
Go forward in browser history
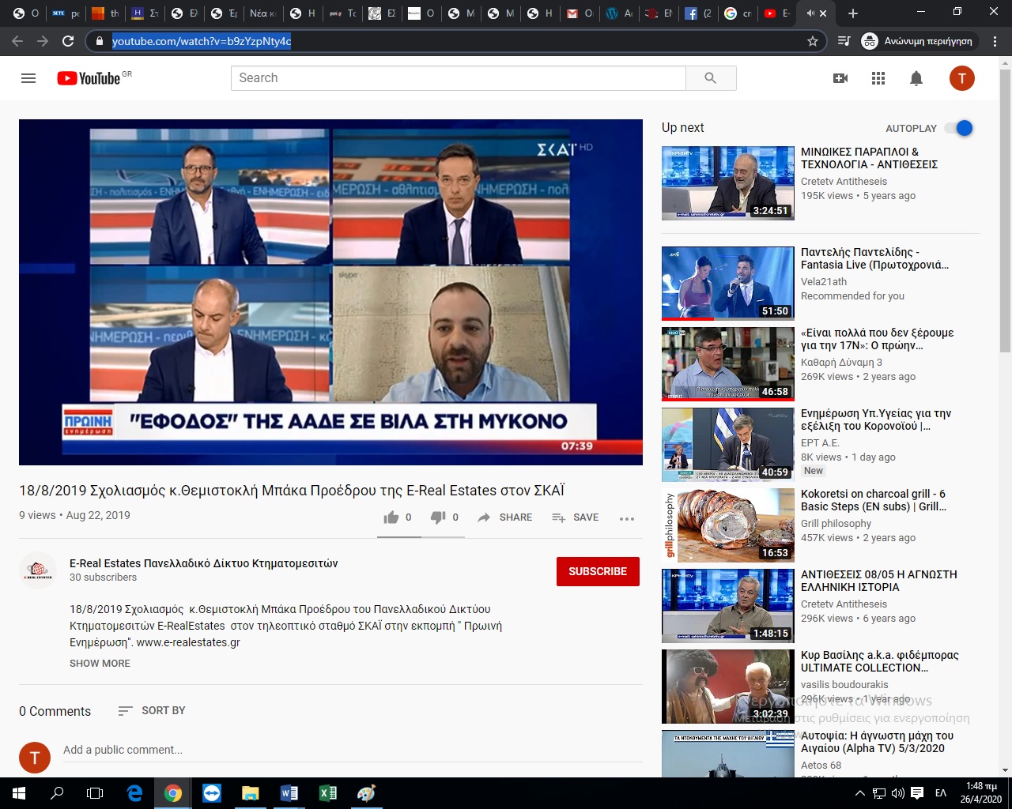(43, 41)
